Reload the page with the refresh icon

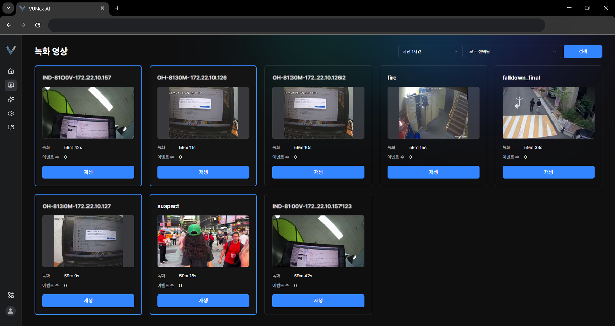(37, 25)
